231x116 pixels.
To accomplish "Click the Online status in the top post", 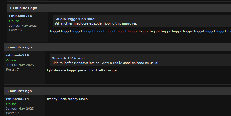I will [14, 21].
